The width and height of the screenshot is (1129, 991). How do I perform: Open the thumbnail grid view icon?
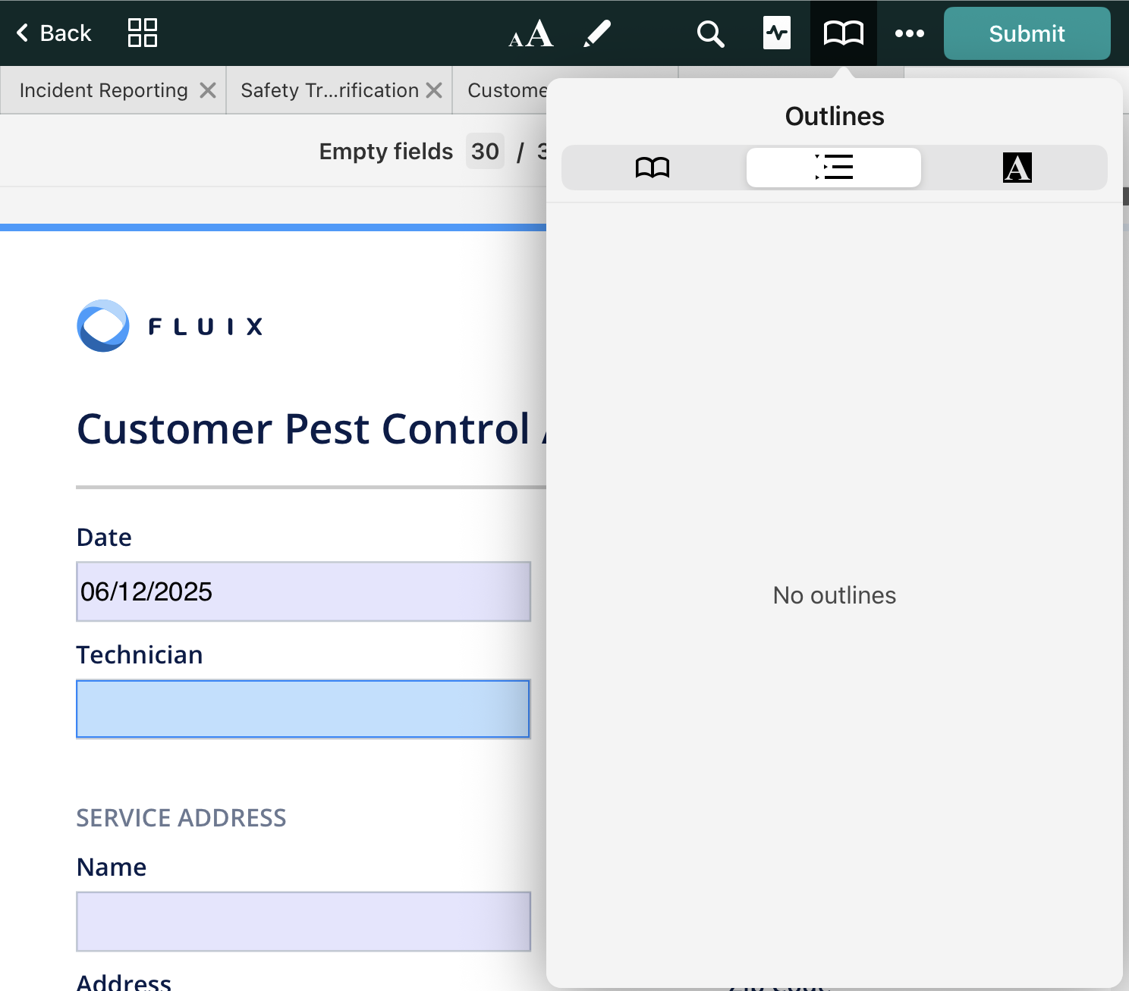pos(143,33)
